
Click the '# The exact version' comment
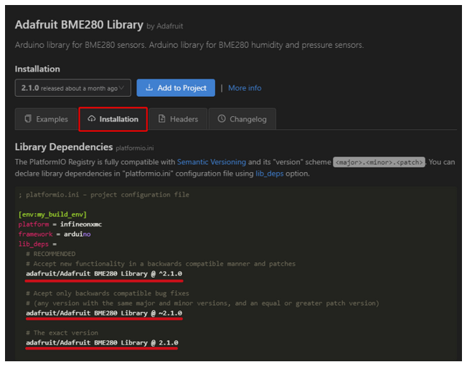click(62, 333)
